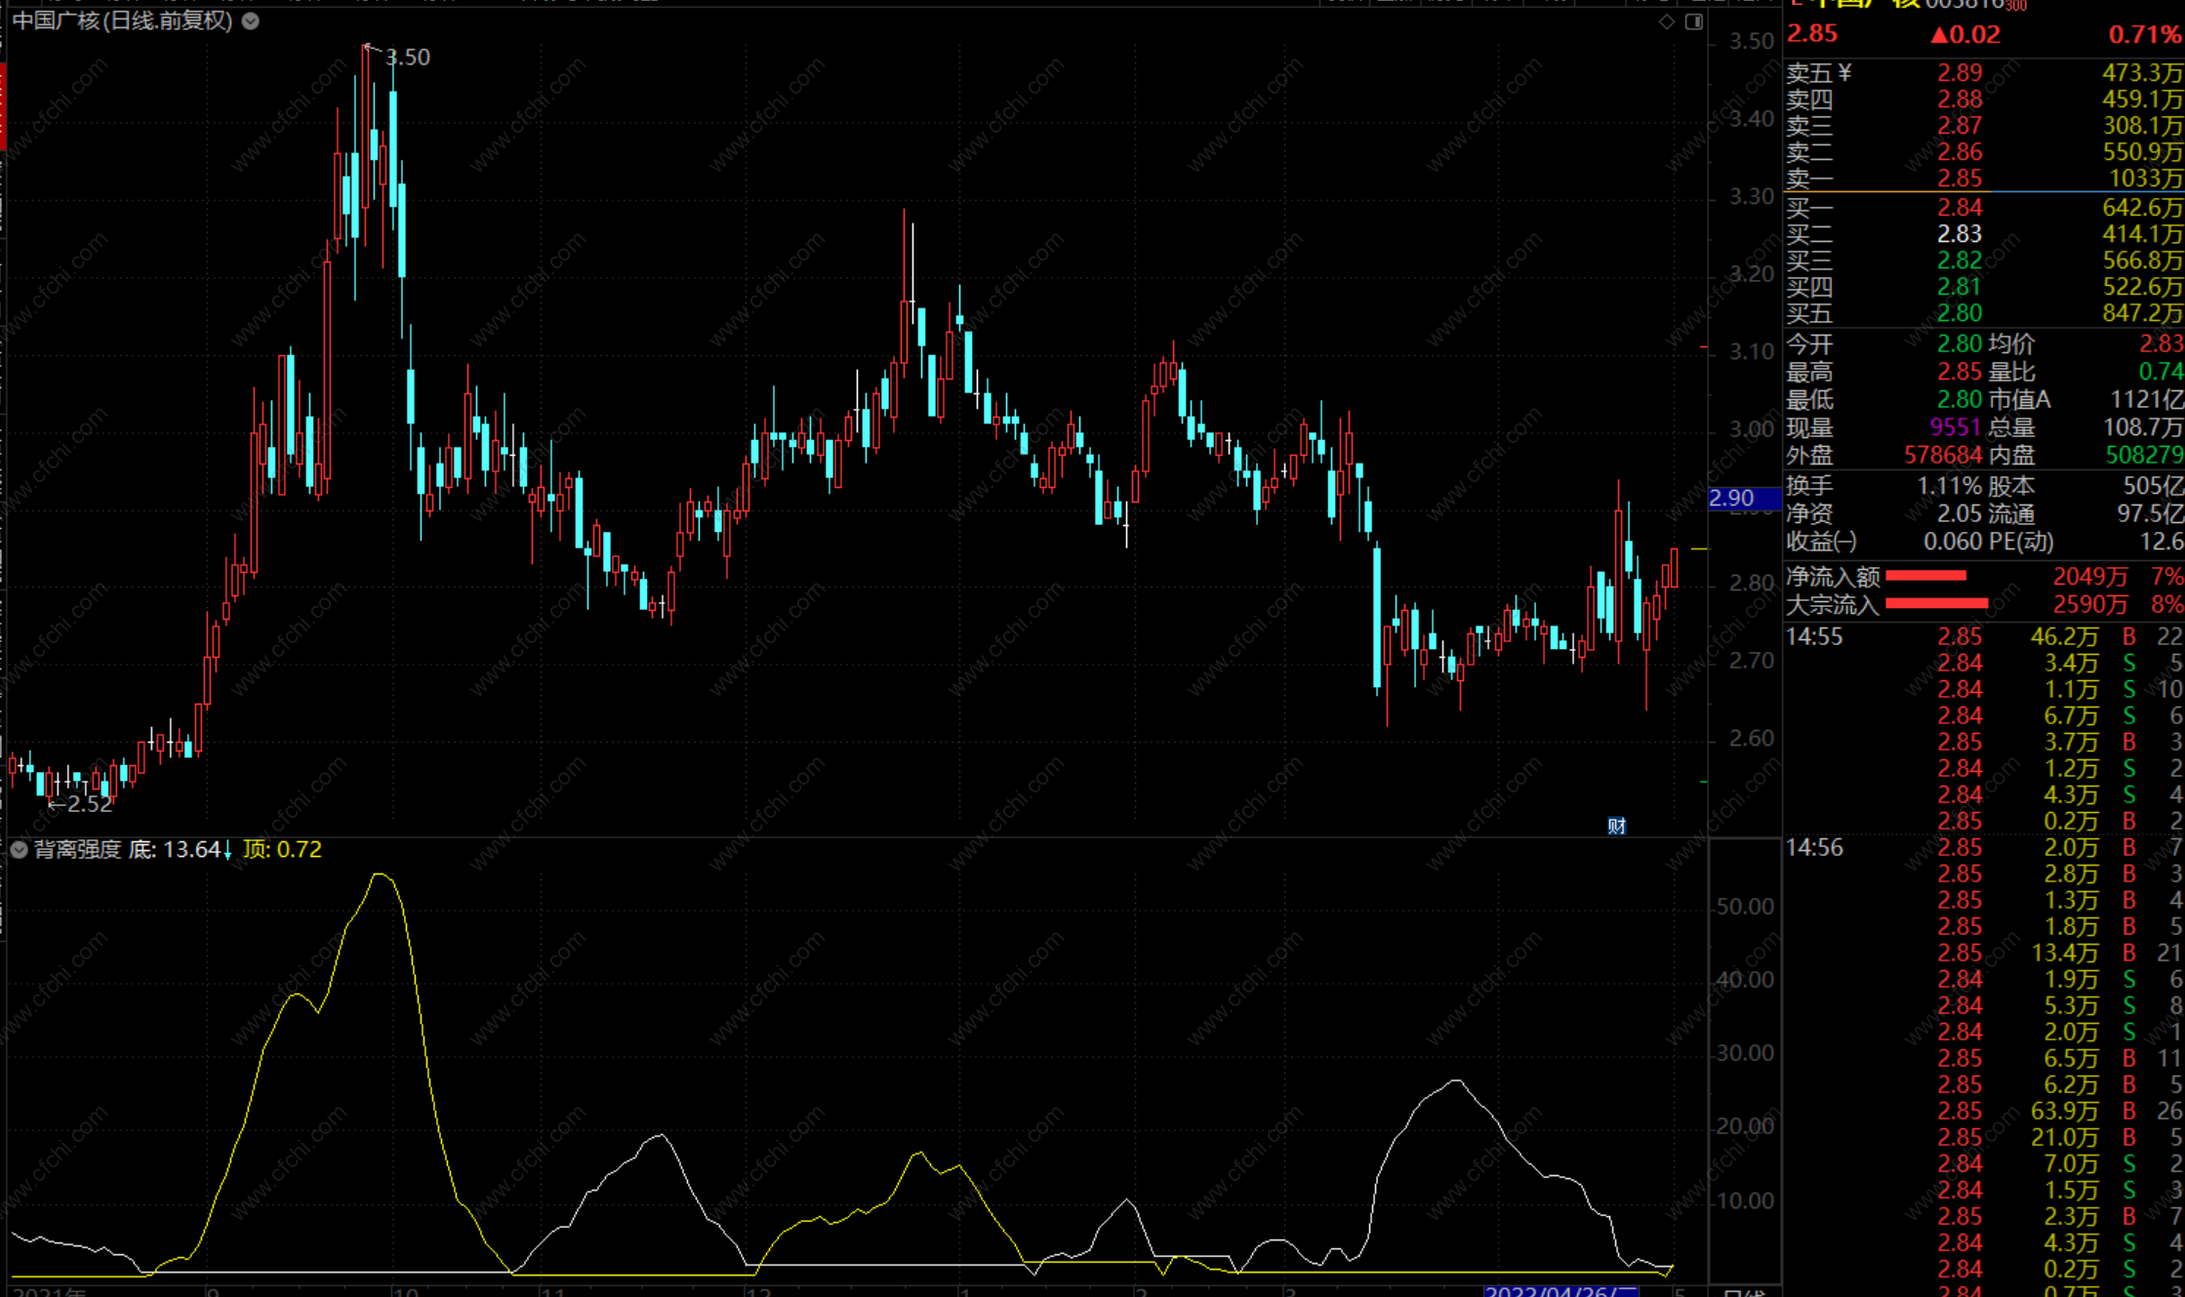
Task: Expand the 背离强度 indicator menu circle
Action: tap(19, 850)
